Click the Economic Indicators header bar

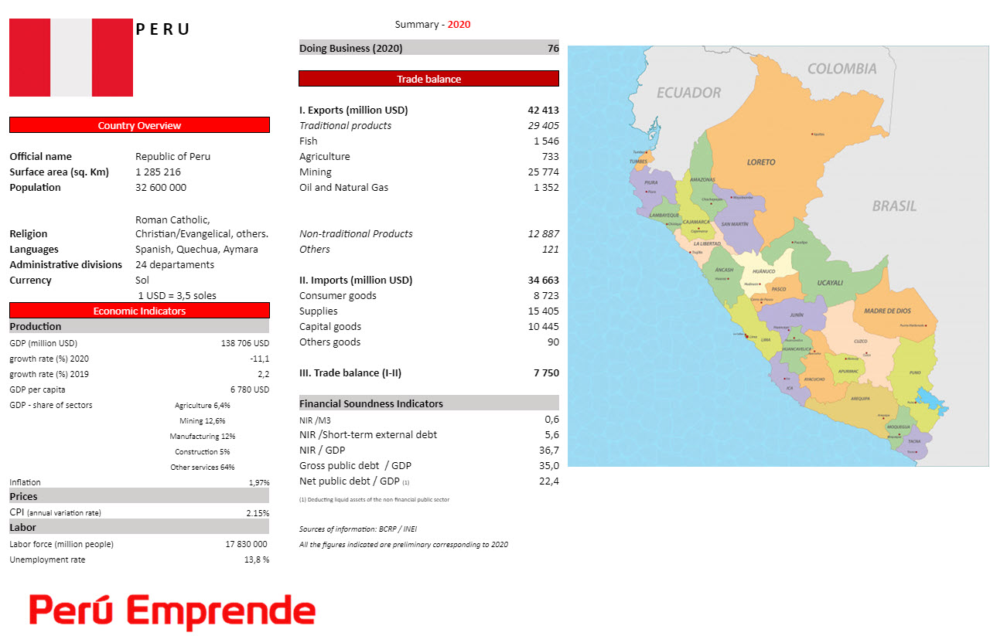(x=139, y=311)
